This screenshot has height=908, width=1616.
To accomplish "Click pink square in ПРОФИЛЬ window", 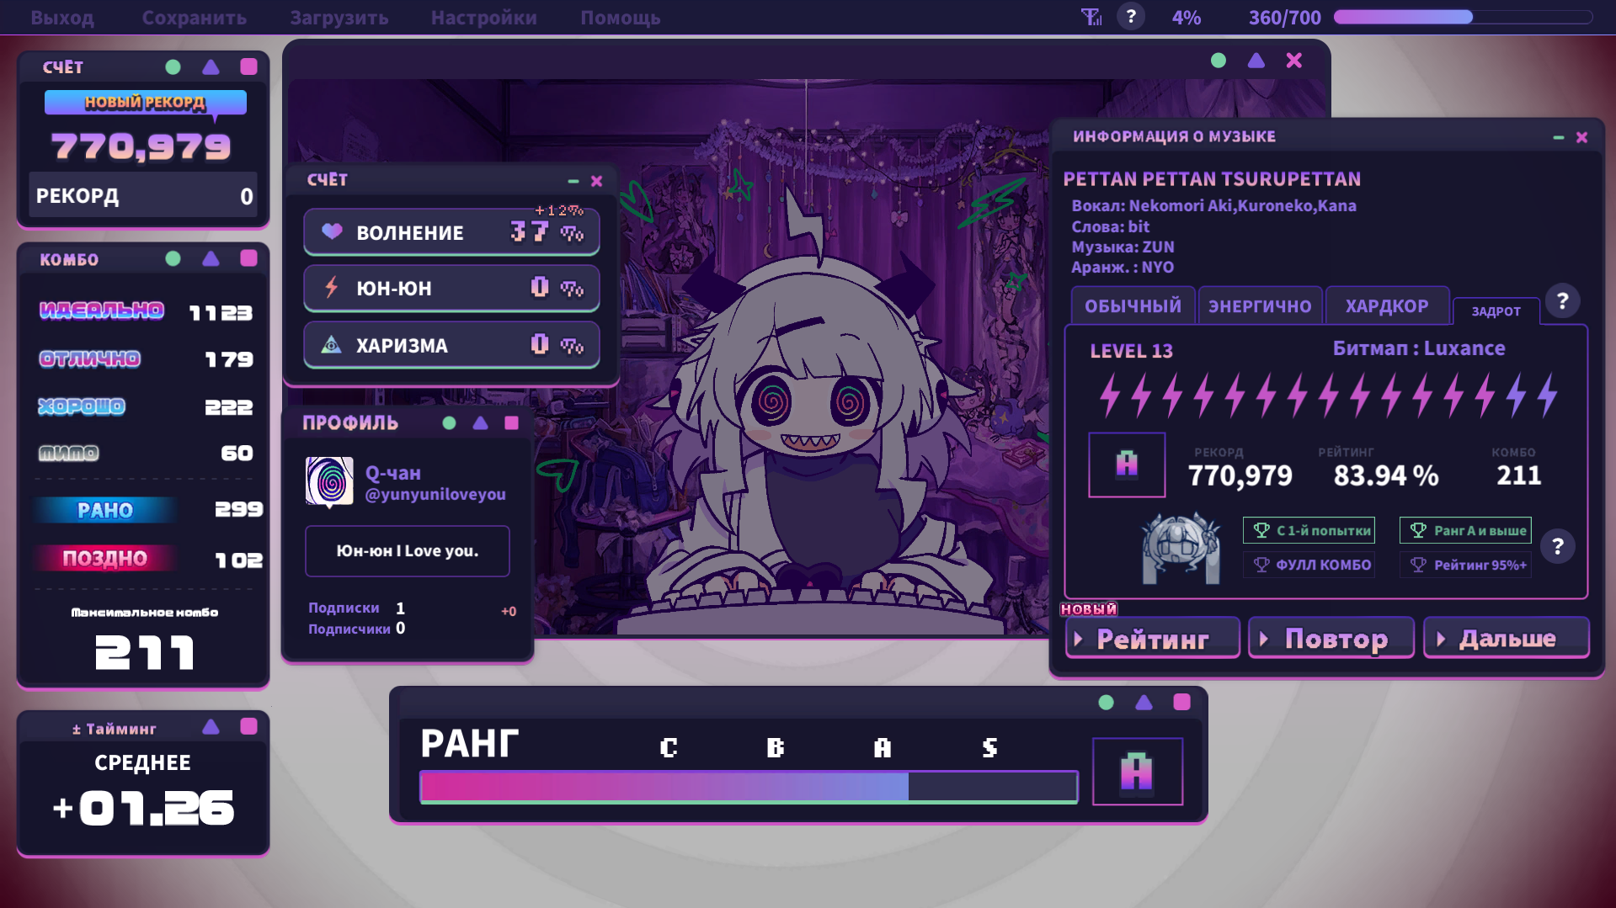I will 511,422.
